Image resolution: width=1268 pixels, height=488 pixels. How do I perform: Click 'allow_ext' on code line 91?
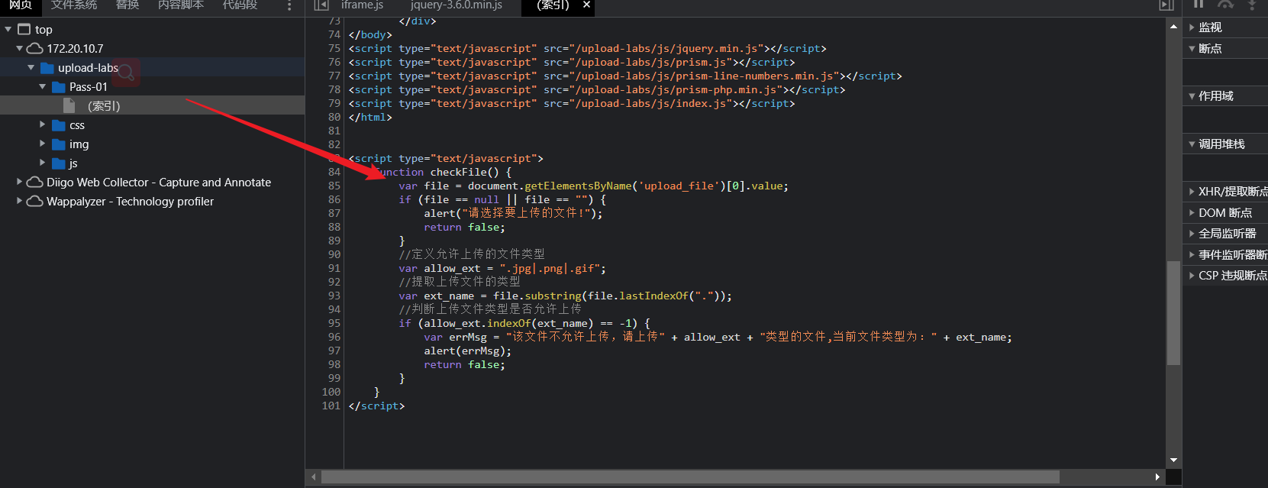click(452, 268)
